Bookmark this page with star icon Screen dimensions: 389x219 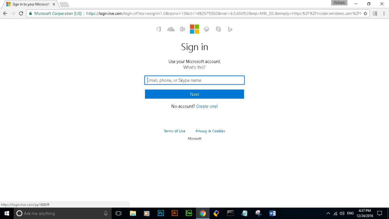[x=365, y=13]
